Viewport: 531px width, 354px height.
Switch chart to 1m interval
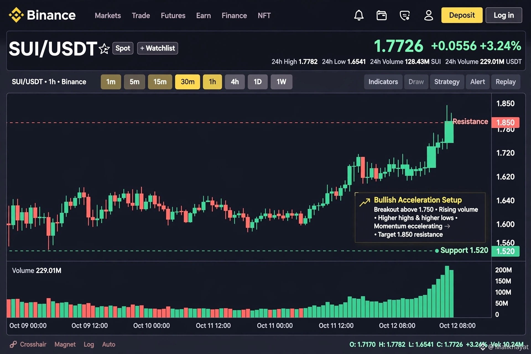pos(111,82)
